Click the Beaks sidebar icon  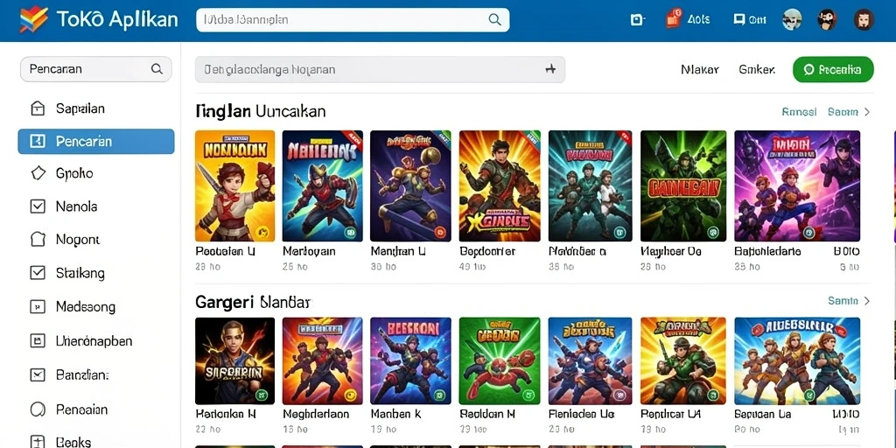coord(37,442)
